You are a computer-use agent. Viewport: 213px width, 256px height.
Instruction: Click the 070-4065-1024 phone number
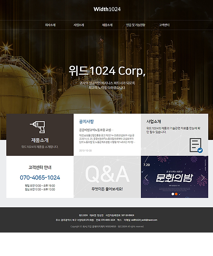40,177
